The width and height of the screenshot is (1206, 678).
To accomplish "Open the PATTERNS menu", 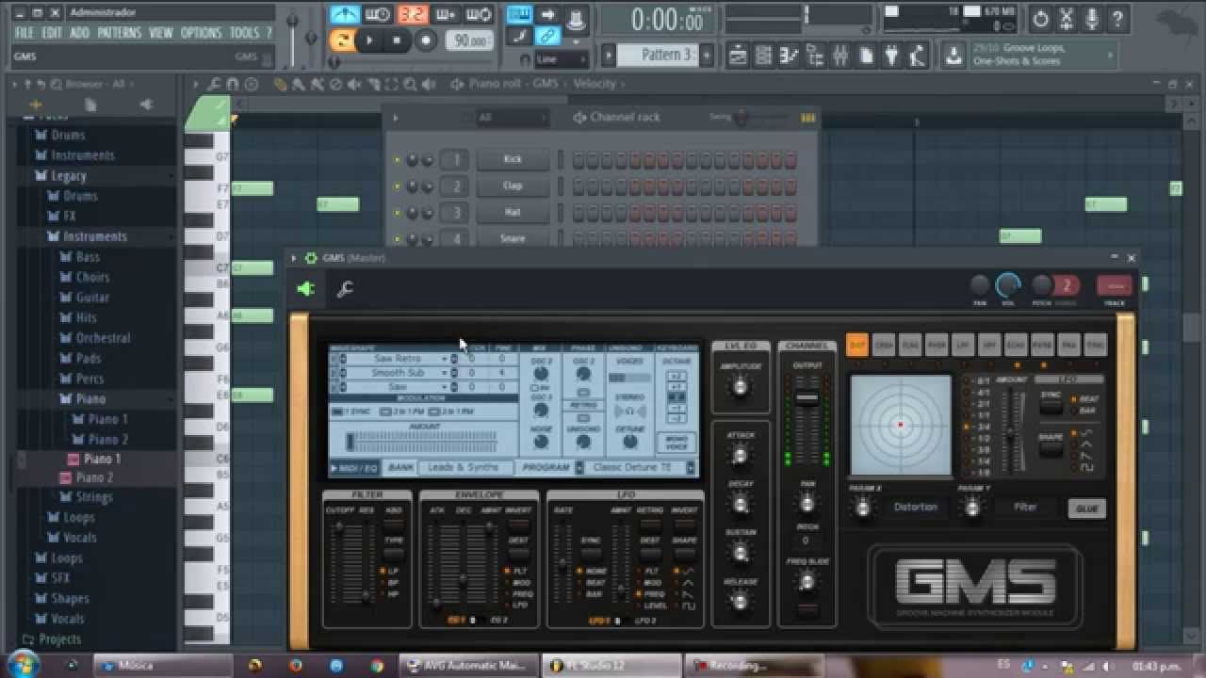I will tap(120, 33).
